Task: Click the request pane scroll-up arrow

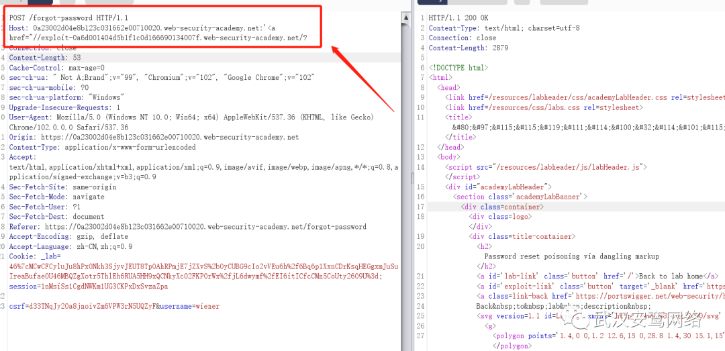Action: (405, 17)
